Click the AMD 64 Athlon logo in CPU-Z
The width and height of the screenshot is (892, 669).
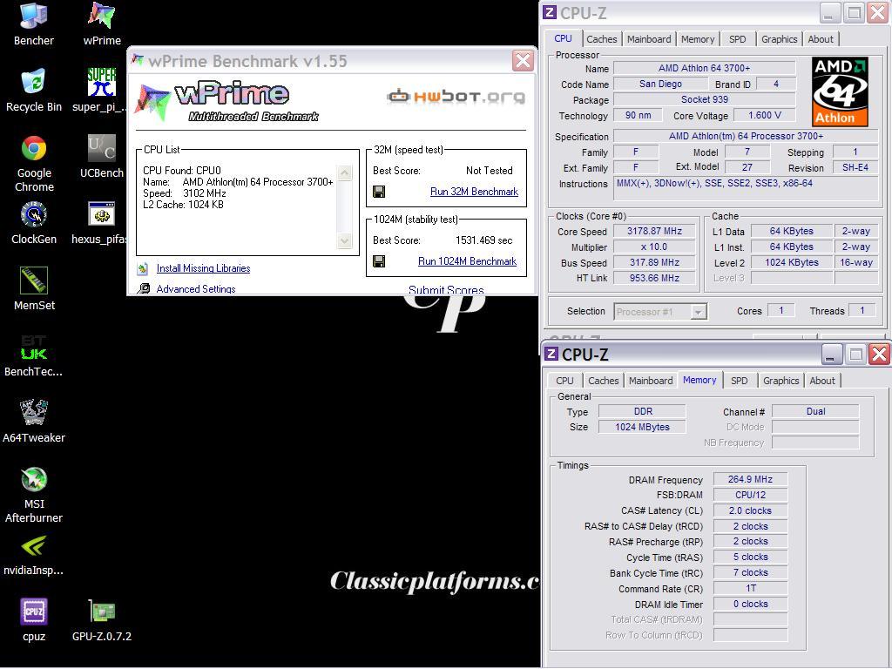point(840,91)
